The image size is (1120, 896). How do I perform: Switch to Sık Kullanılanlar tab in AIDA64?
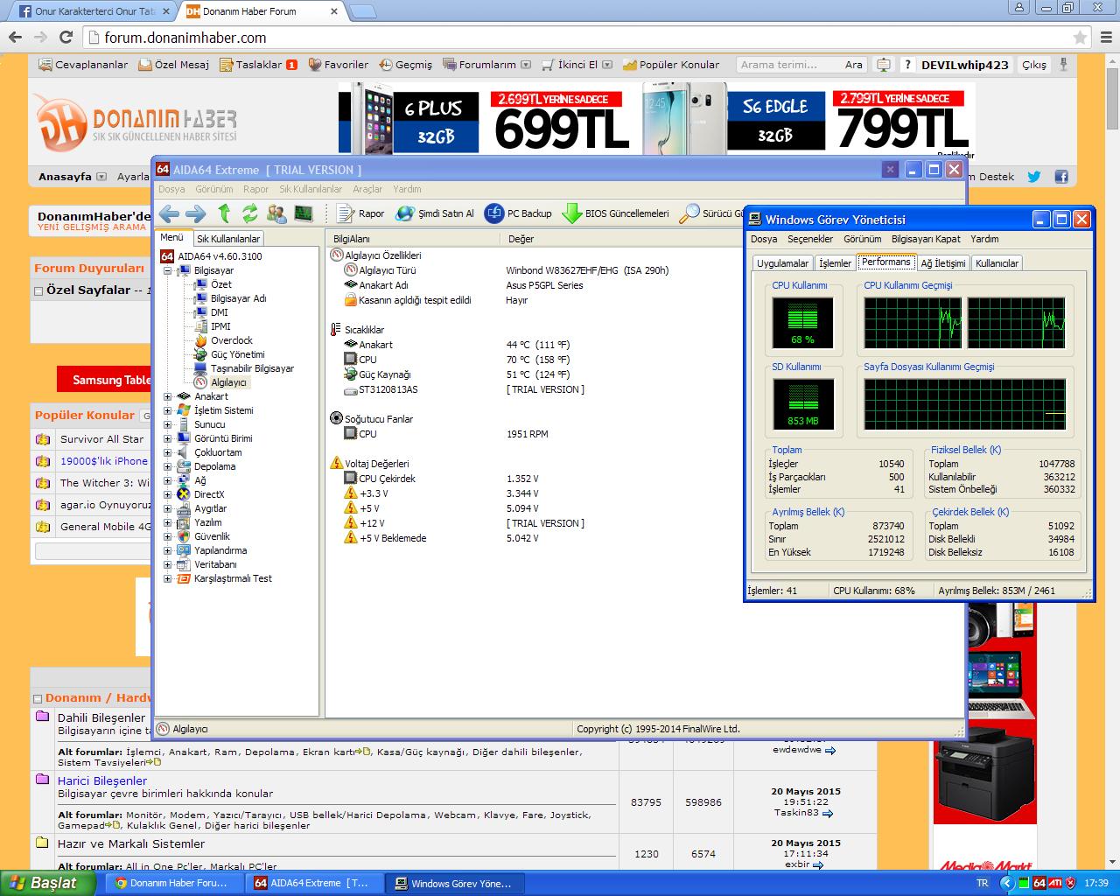pyautogui.click(x=227, y=239)
